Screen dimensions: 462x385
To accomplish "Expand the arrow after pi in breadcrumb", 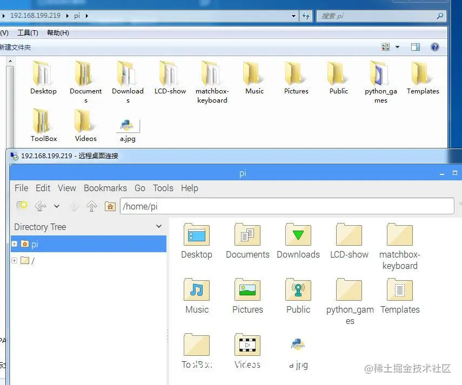I will pos(86,16).
